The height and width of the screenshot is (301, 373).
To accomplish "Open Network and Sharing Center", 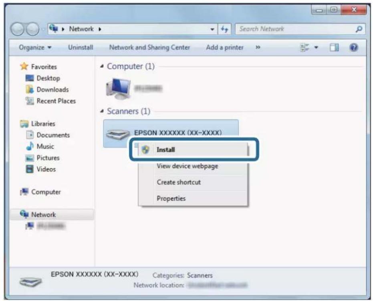I will [x=149, y=47].
